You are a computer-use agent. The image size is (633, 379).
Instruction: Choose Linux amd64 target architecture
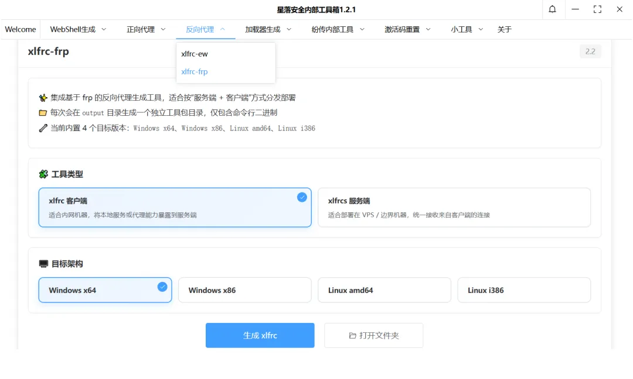(x=384, y=290)
